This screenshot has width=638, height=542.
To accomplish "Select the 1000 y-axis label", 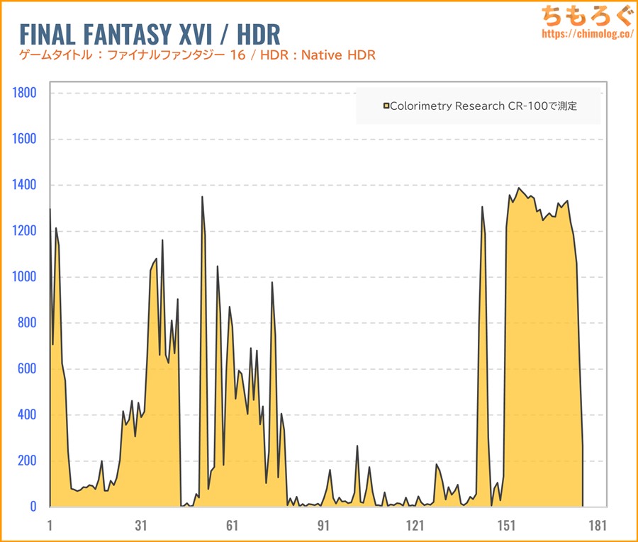I will 24,277.
